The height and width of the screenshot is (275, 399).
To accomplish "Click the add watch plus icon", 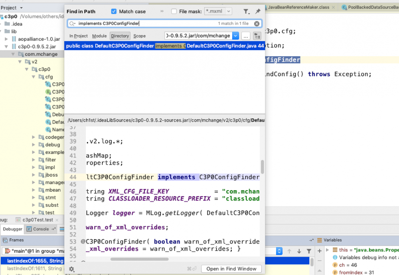I will [x=319, y=251].
